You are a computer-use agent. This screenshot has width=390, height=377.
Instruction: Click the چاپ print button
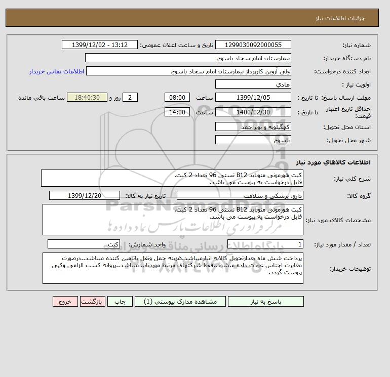tap(120, 302)
